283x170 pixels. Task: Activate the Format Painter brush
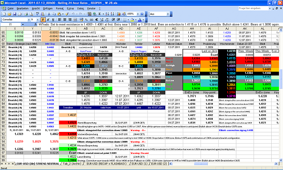(67, 14)
